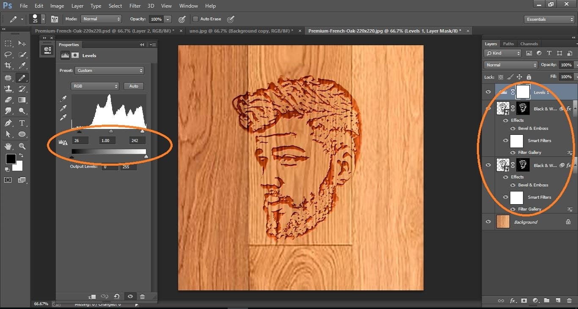The width and height of the screenshot is (578, 309).
Task: Choose the Lasso tool
Action: point(8,55)
